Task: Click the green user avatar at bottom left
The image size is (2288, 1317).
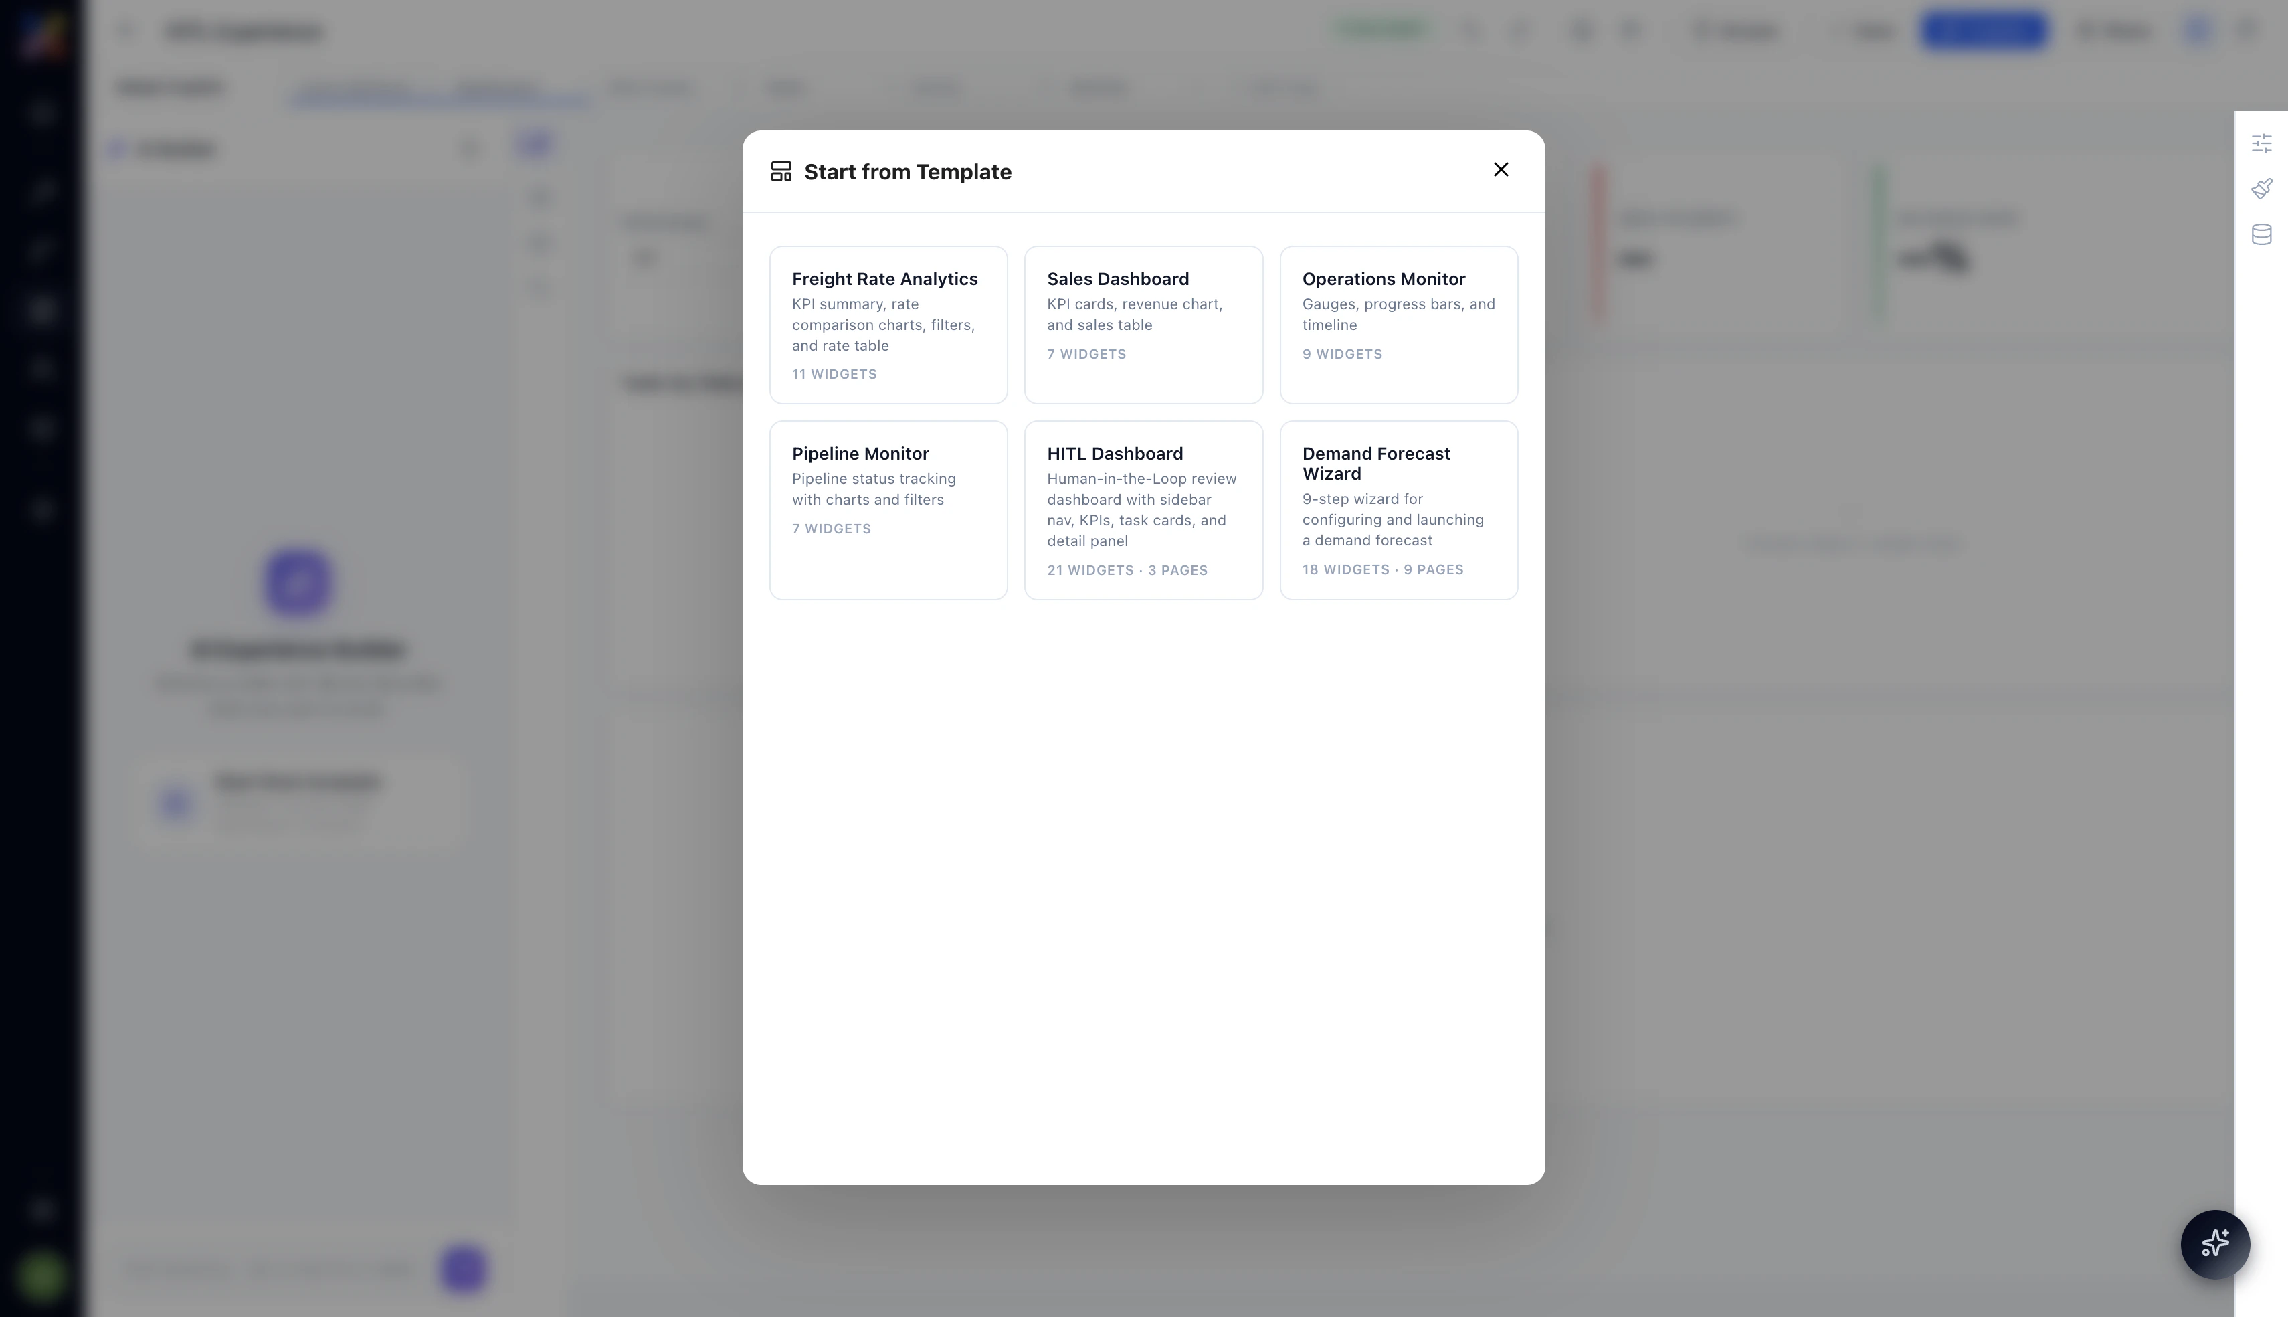Action: point(41,1274)
